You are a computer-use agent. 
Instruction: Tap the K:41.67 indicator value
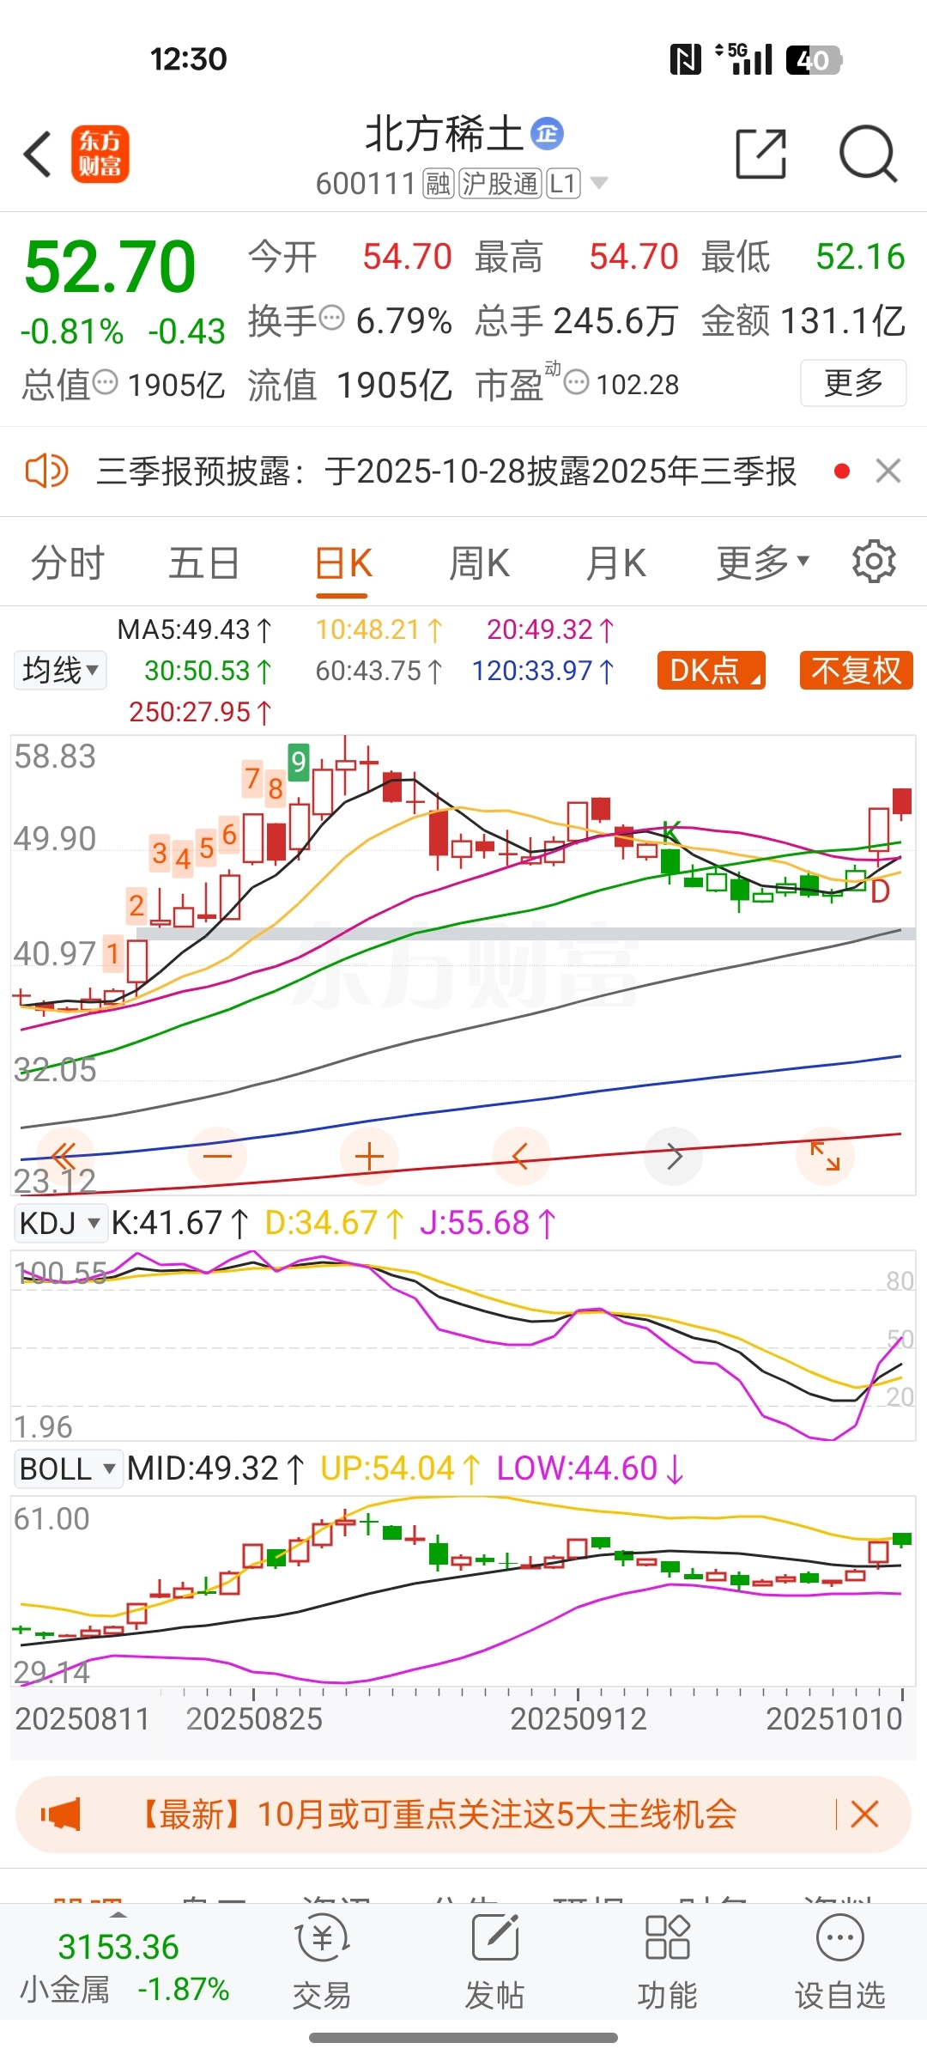tap(180, 1223)
